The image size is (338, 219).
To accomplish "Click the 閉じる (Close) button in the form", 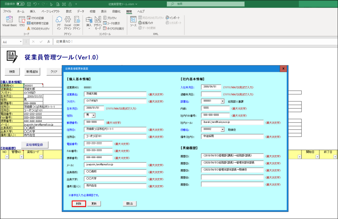I will 130,203.
